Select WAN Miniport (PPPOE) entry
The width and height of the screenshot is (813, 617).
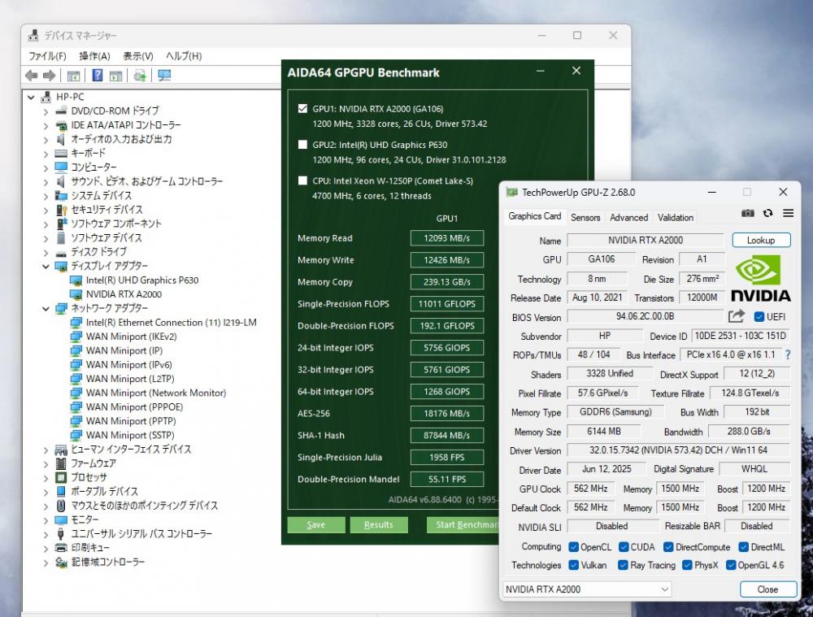click(134, 407)
